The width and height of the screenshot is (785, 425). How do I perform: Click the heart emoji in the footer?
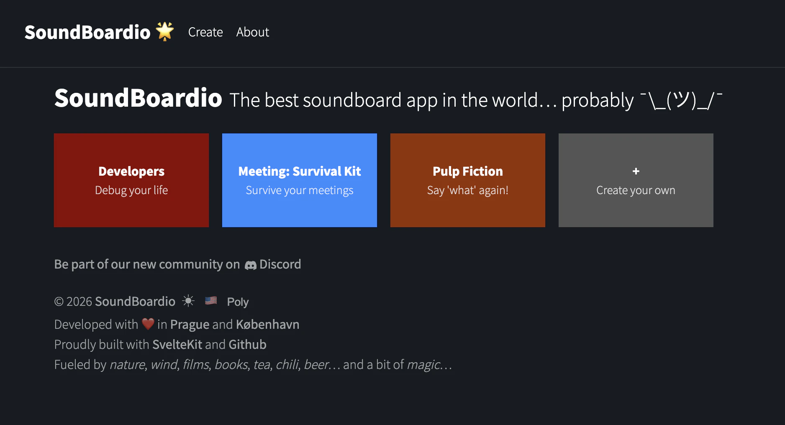(148, 324)
